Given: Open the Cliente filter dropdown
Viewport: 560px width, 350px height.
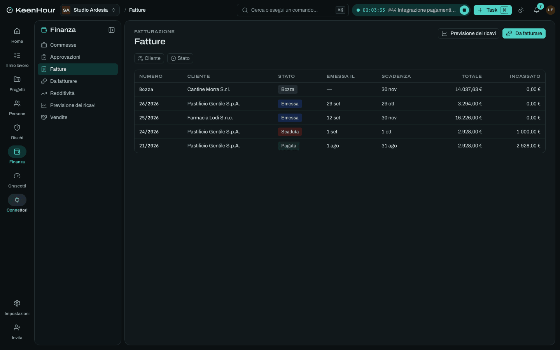Looking at the screenshot, I should [149, 58].
